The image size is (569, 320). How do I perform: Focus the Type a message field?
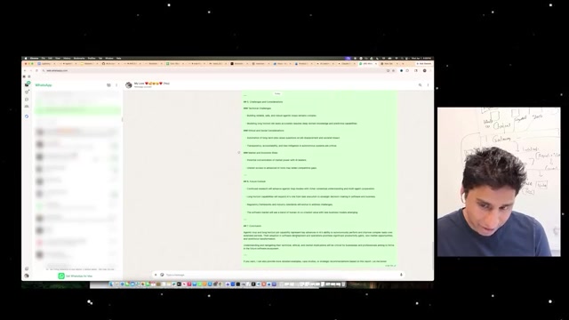click(x=281, y=275)
